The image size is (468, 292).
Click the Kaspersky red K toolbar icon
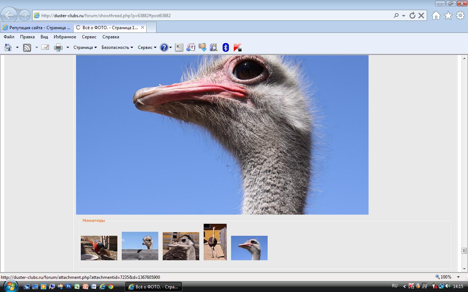[x=238, y=47]
